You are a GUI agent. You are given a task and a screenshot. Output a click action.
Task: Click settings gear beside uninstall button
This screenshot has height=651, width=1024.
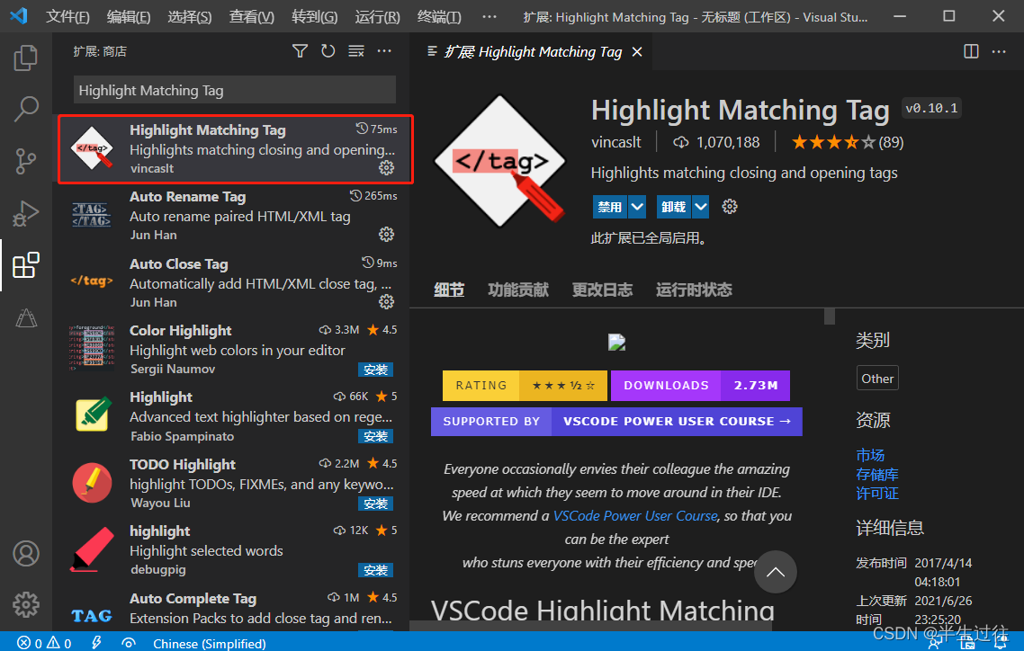pyautogui.click(x=730, y=207)
